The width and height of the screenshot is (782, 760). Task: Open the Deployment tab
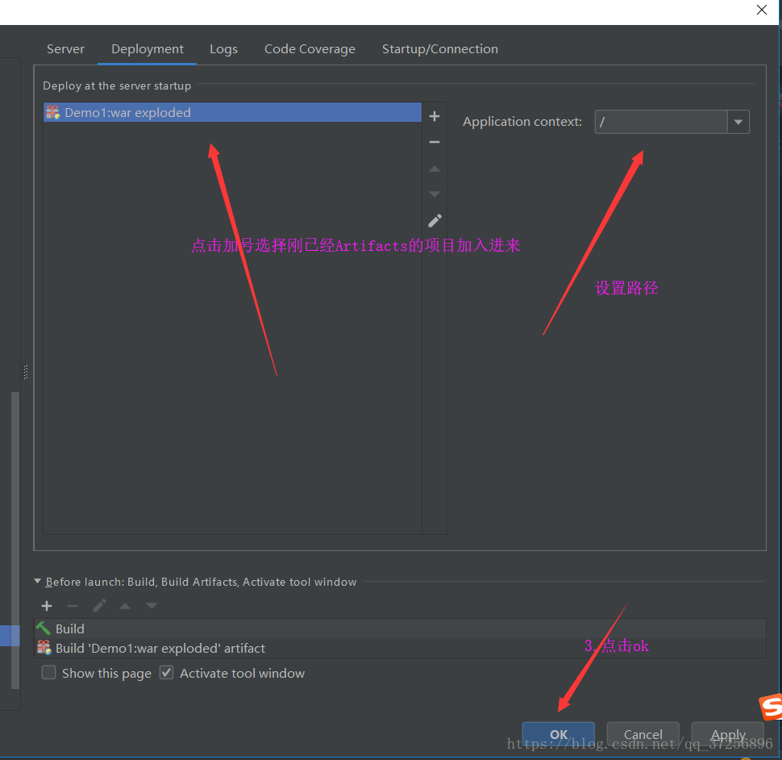click(x=147, y=49)
